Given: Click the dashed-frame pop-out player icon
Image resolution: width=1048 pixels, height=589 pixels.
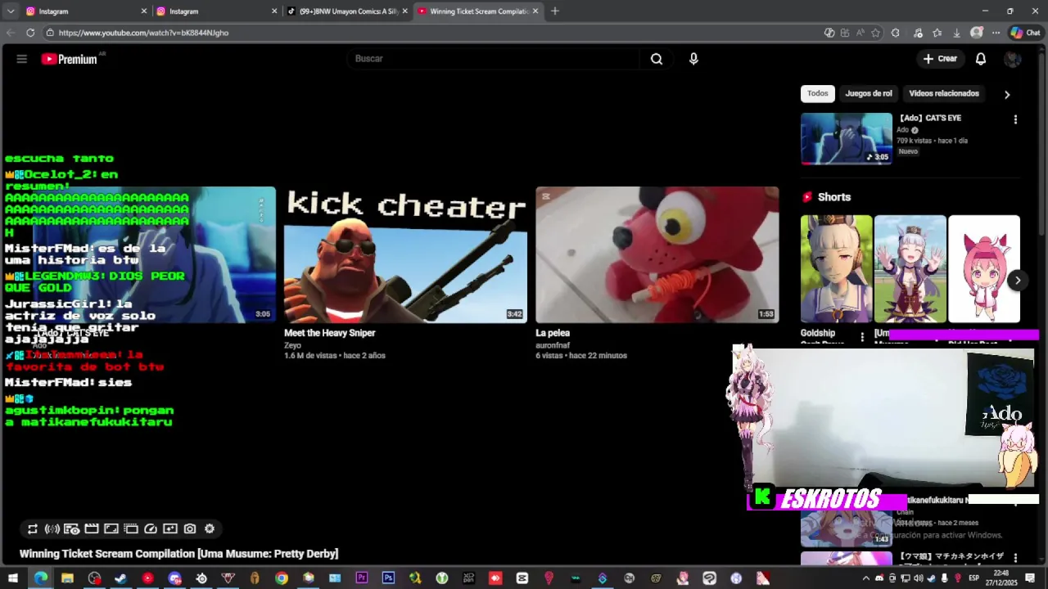Looking at the screenshot, I should [x=131, y=529].
